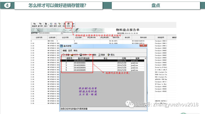Image resolution: width=205 pixels, height=114 pixels.
Task: Click the 刷新 refresh icon in dialog
Action: [x=102, y=55]
